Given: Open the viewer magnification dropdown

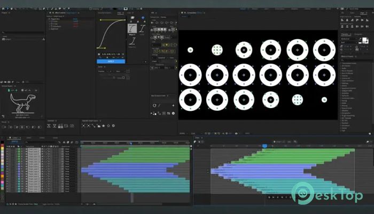Looking at the screenshot, I should tap(183, 133).
